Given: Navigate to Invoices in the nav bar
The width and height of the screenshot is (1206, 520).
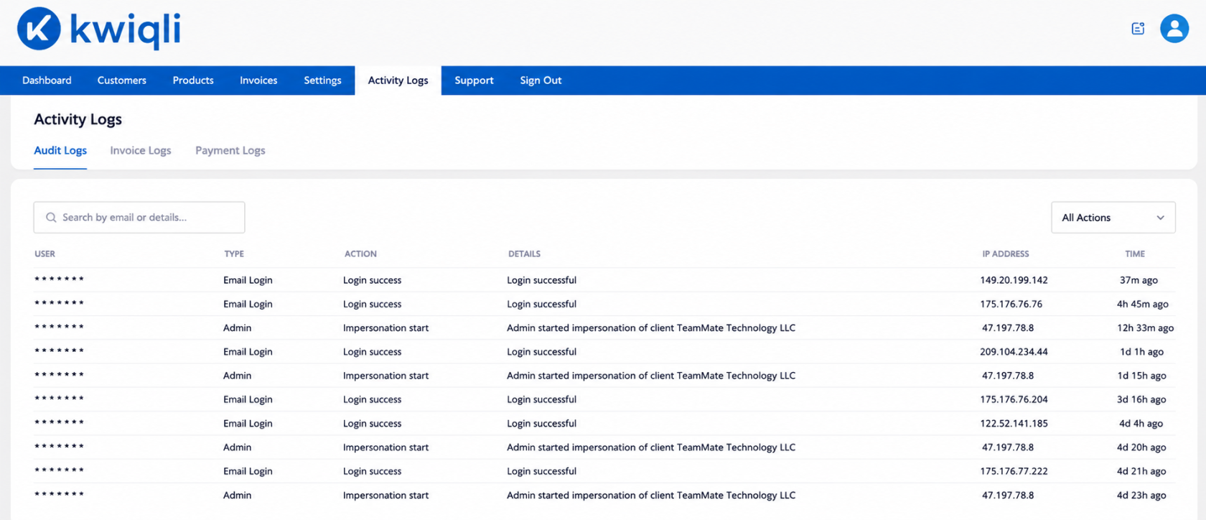Looking at the screenshot, I should coord(258,80).
